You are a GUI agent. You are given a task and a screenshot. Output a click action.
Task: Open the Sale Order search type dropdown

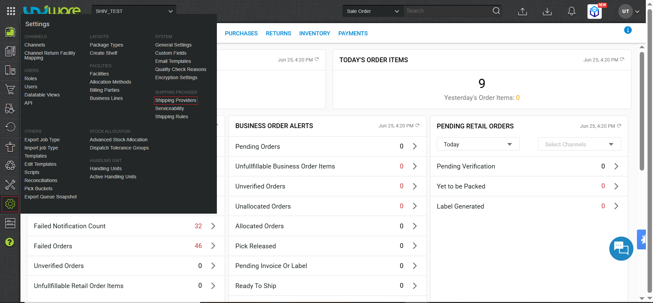(373, 11)
